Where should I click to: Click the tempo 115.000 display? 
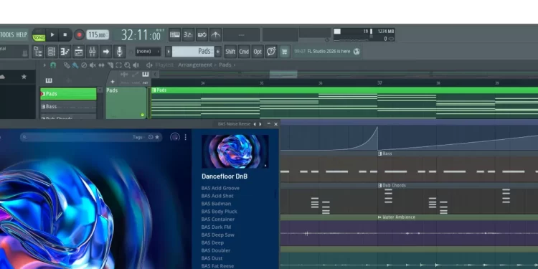tap(98, 34)
